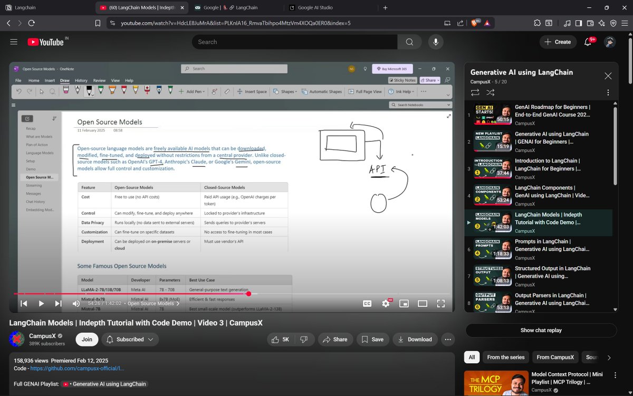The height and width of the screenshot is (396, 633).
Task: Open YouTube notifications bell
Action: pos(588,42)
